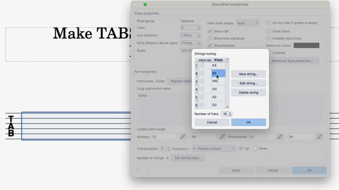339x190 pixels.
Task: Click the up arrow at dialog bottom-left
Action: click(138, 170)
